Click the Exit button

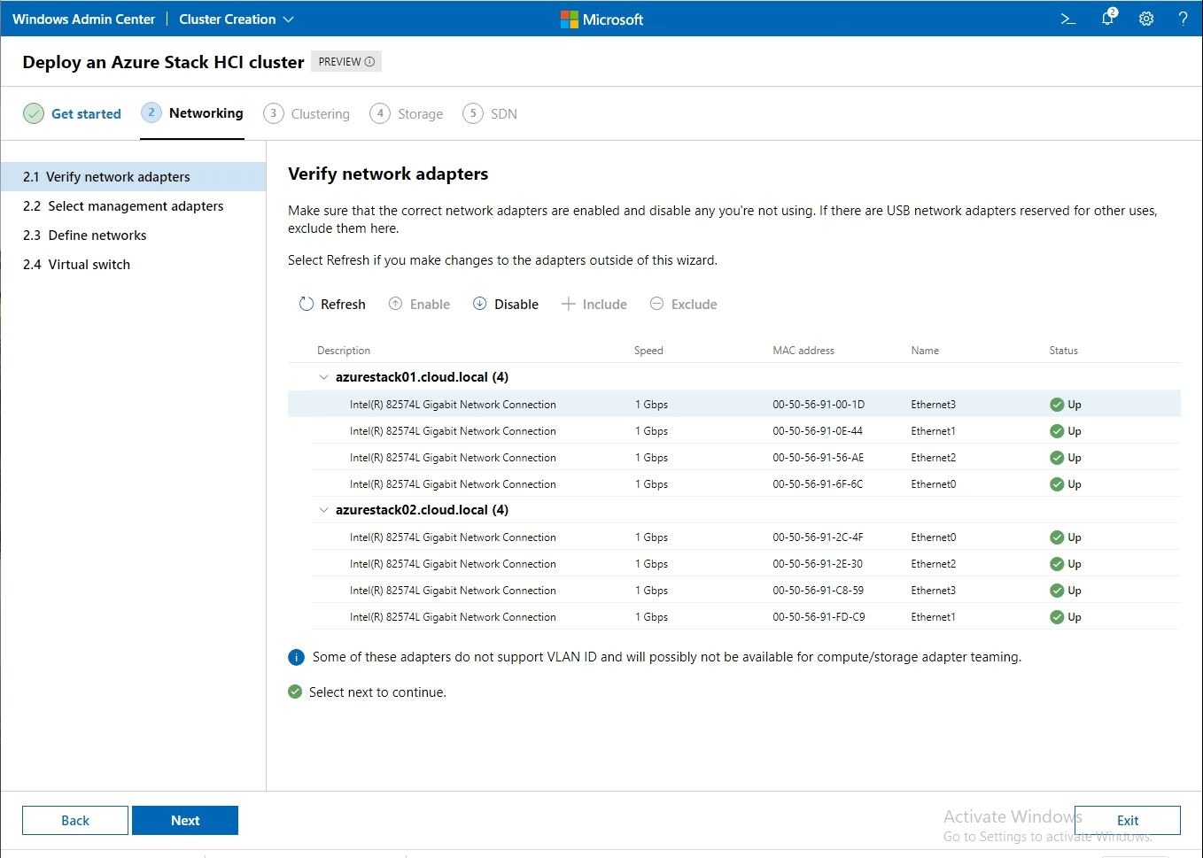(x=1127, y=820)
